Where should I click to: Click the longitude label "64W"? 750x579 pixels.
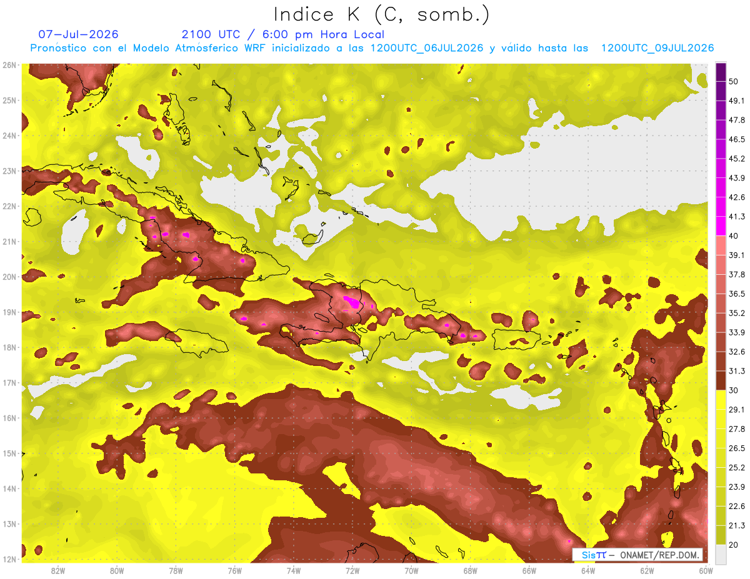point(588,570)
